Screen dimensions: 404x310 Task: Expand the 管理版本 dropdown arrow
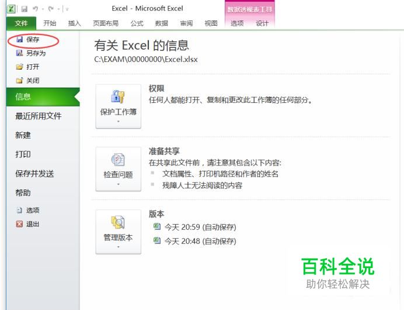(x=119, y=247)
